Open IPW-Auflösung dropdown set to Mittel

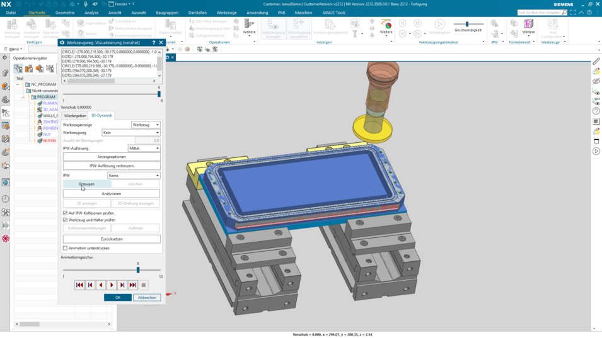tap(144, 149)
